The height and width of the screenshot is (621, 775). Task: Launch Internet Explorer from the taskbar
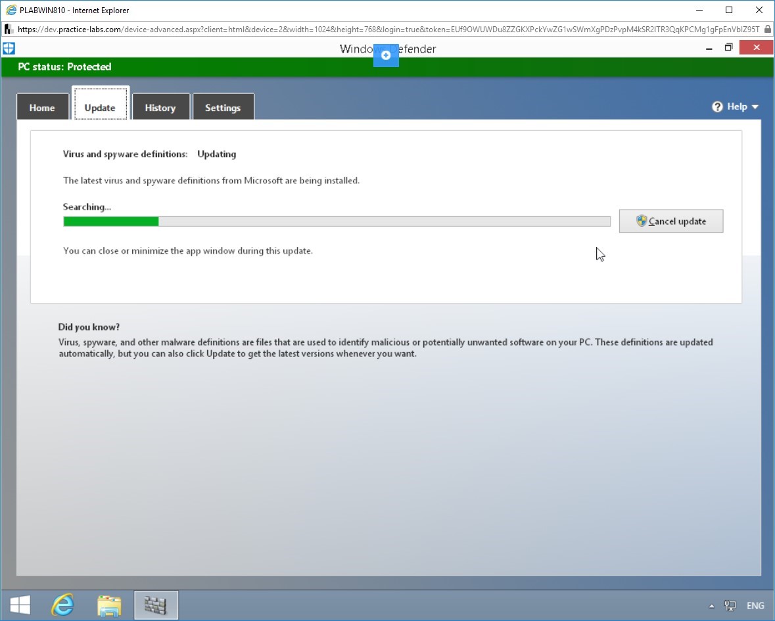click(62, 605)
